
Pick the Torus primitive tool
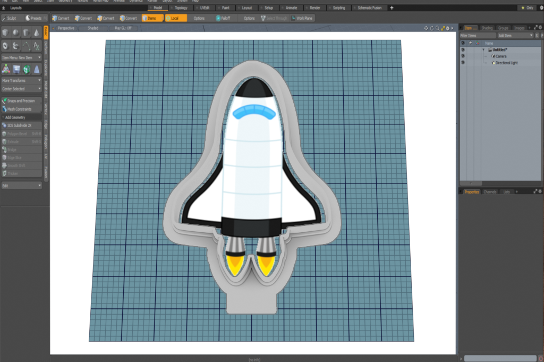[x=5, y=46]
